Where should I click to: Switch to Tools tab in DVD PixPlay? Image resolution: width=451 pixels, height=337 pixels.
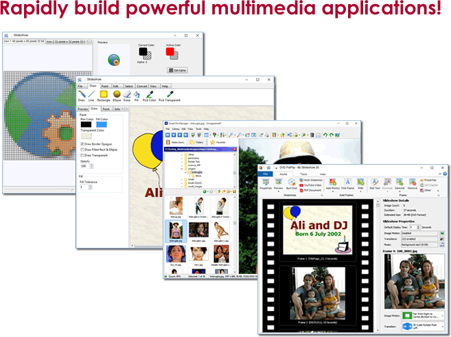pos(303,174)
